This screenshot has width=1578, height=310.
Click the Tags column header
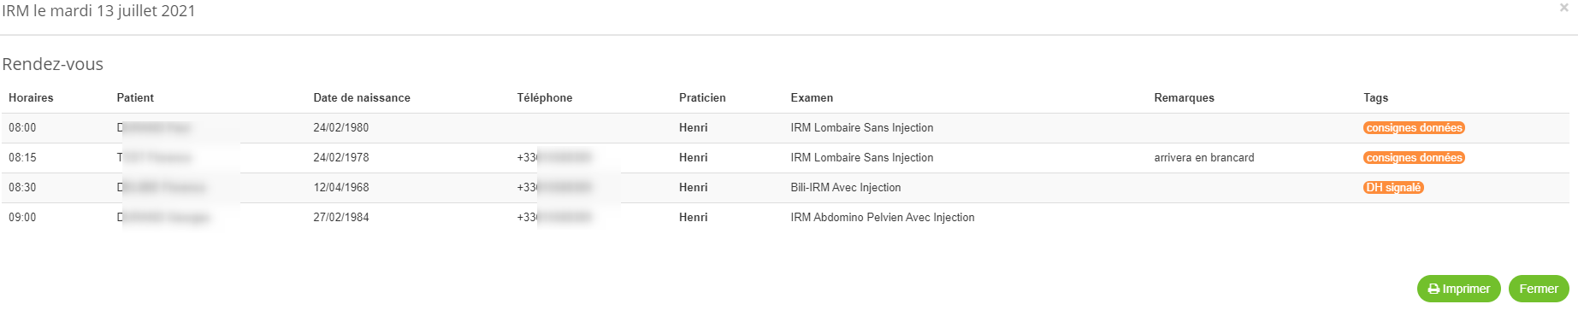click(1375, 98)
